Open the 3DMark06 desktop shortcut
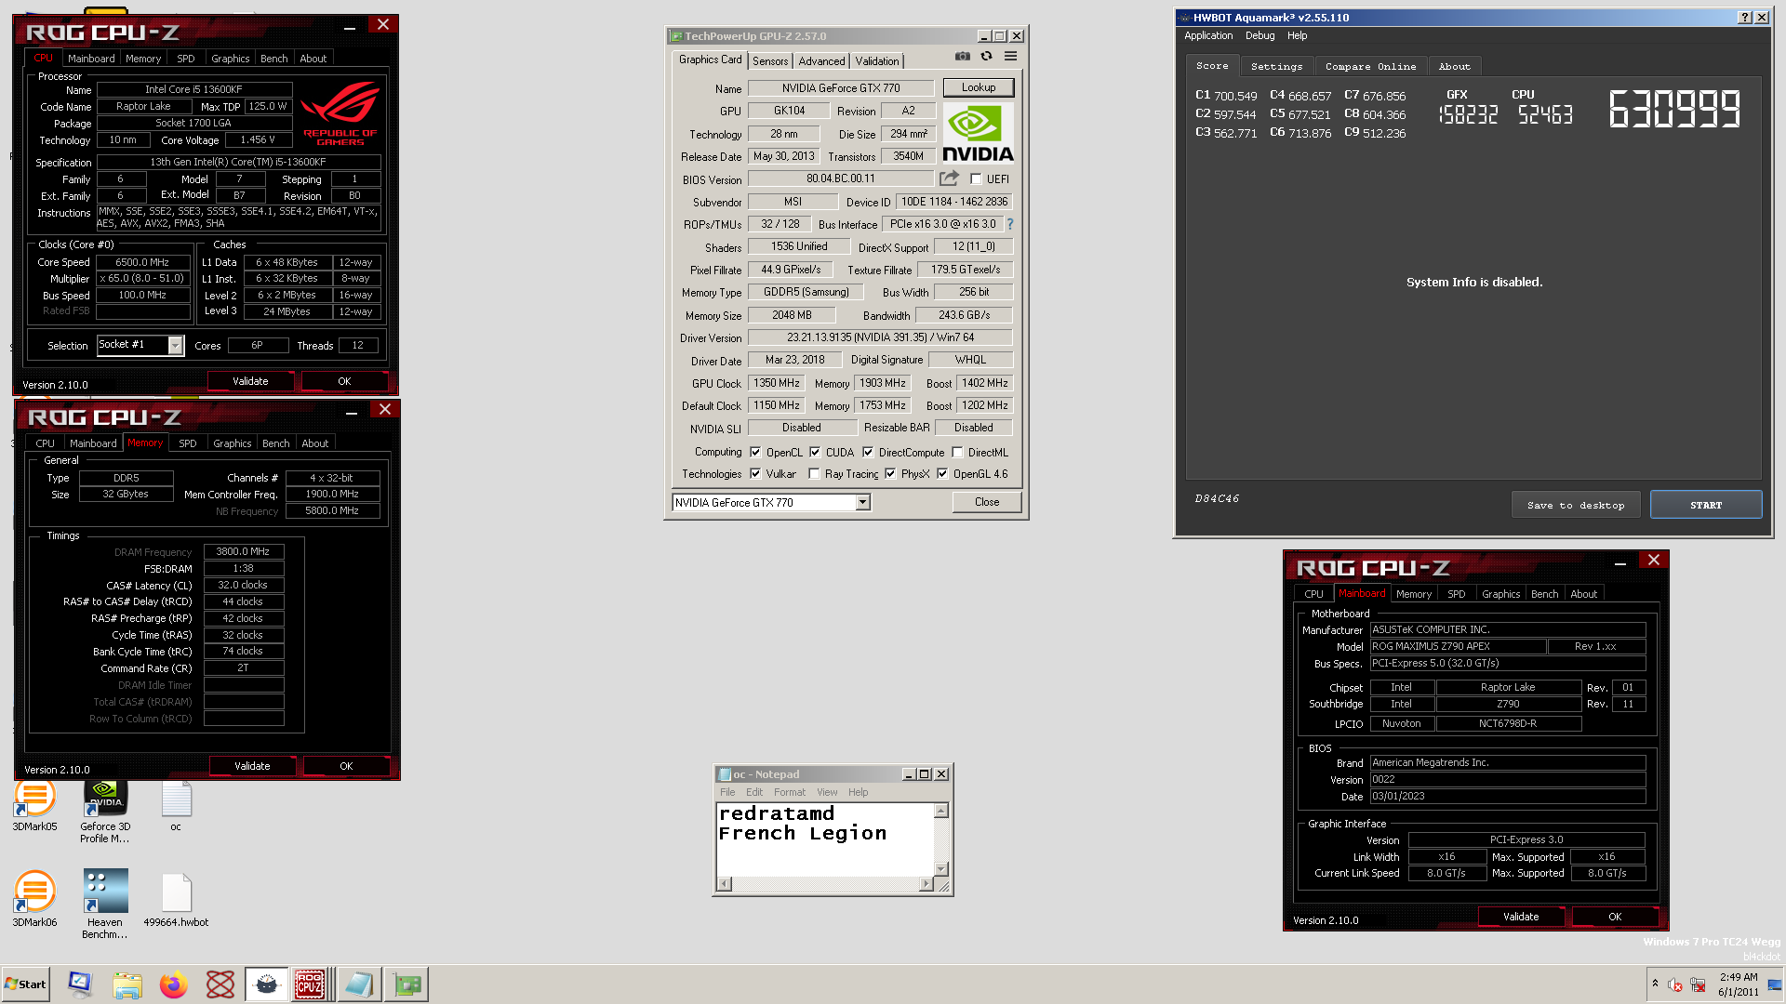This screenshot has width=1786, height=1004. click(x=34, y=899)
